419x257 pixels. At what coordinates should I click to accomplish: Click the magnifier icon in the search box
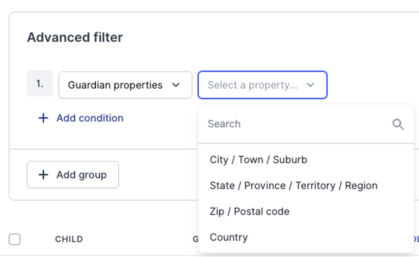(x=398, y=124)
